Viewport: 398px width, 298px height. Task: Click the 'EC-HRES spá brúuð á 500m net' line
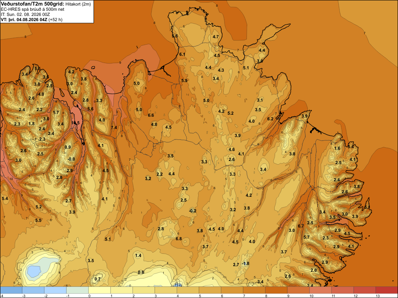[33, 9]
